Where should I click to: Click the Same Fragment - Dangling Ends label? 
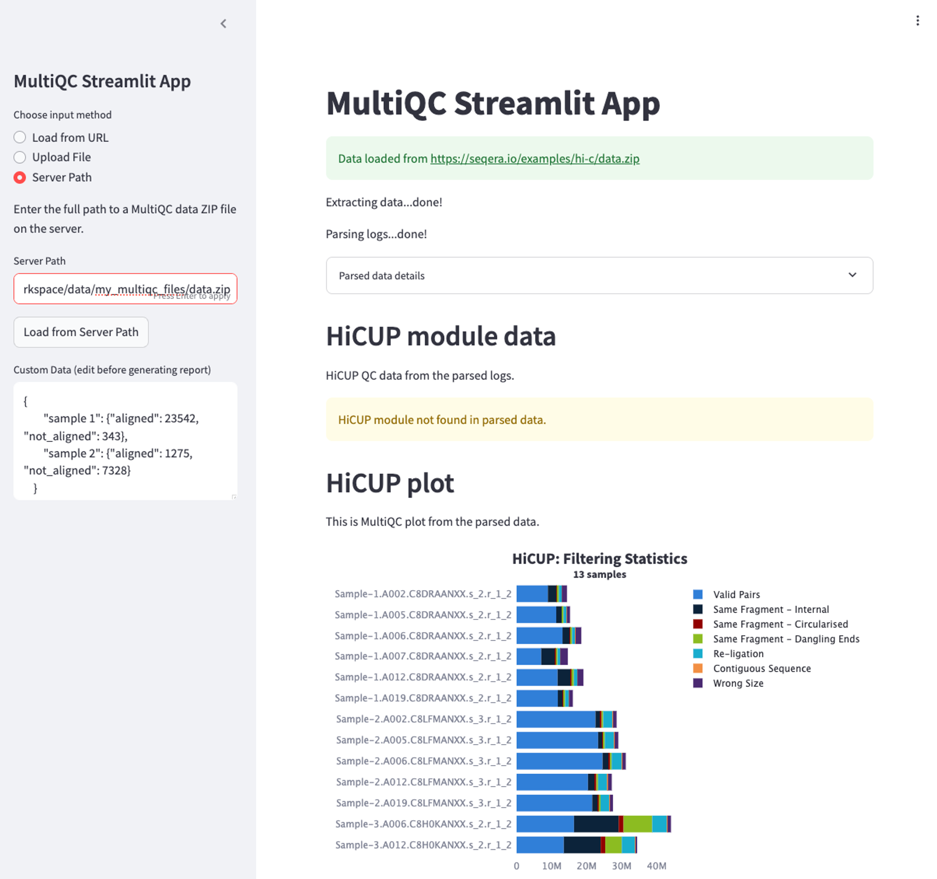786,639
